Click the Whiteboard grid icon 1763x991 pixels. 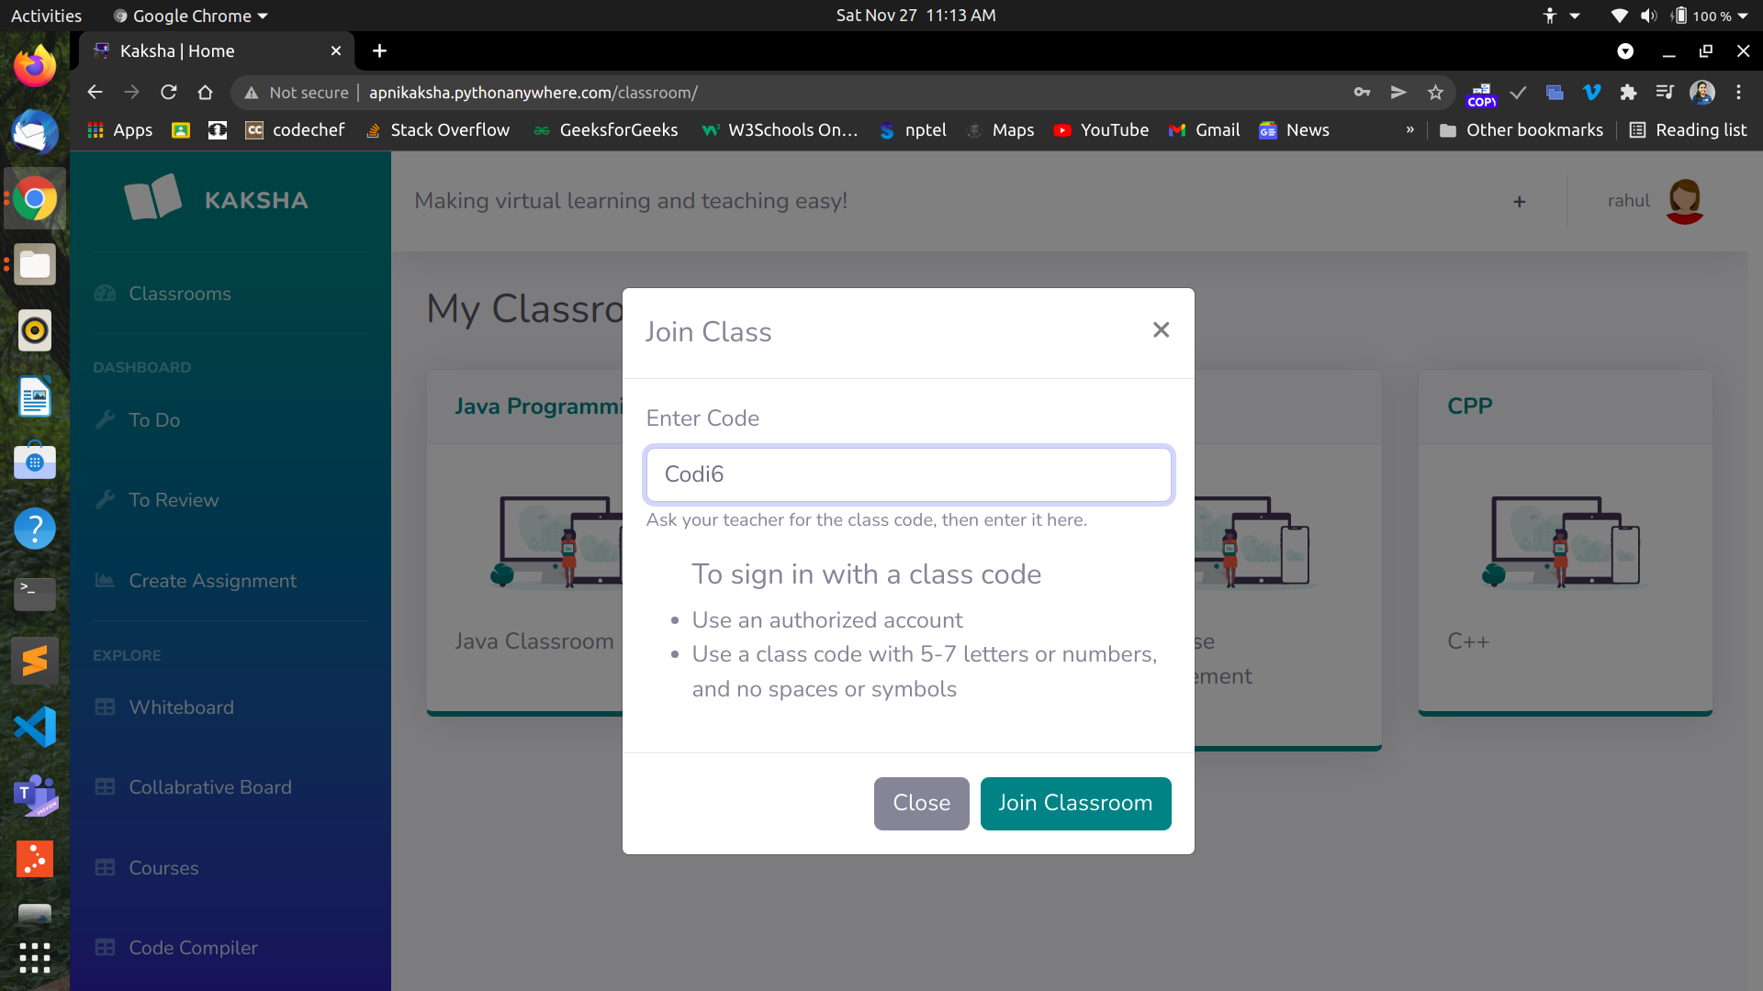click(106, 707)
